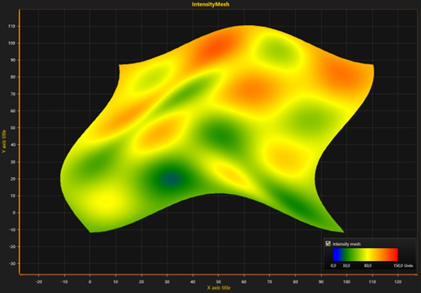Viewport: 421px width, 293px height.
Task: Click the yellow section of legend color bar
Action: [368, 254]
